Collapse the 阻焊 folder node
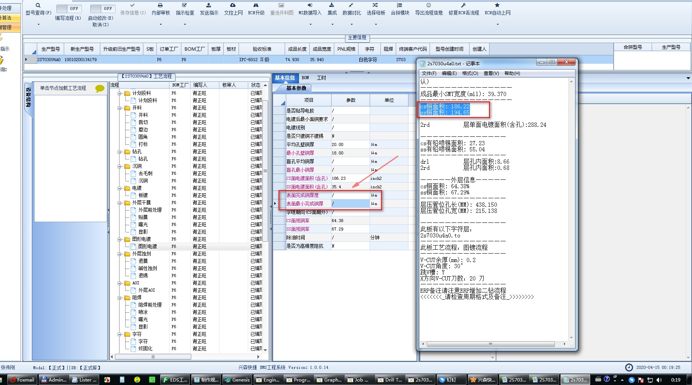692x385 pixels. point(120,298)
